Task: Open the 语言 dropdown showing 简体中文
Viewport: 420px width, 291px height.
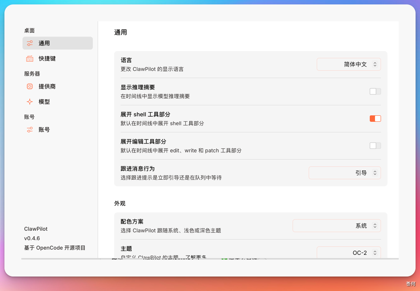Action: click(348, 64)
